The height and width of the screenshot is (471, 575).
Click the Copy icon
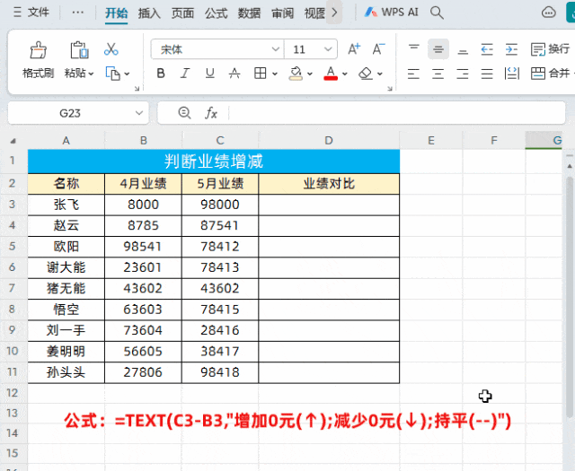coord(113,74)
